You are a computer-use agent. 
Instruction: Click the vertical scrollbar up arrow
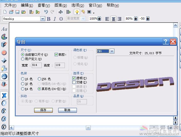(175, 25)
